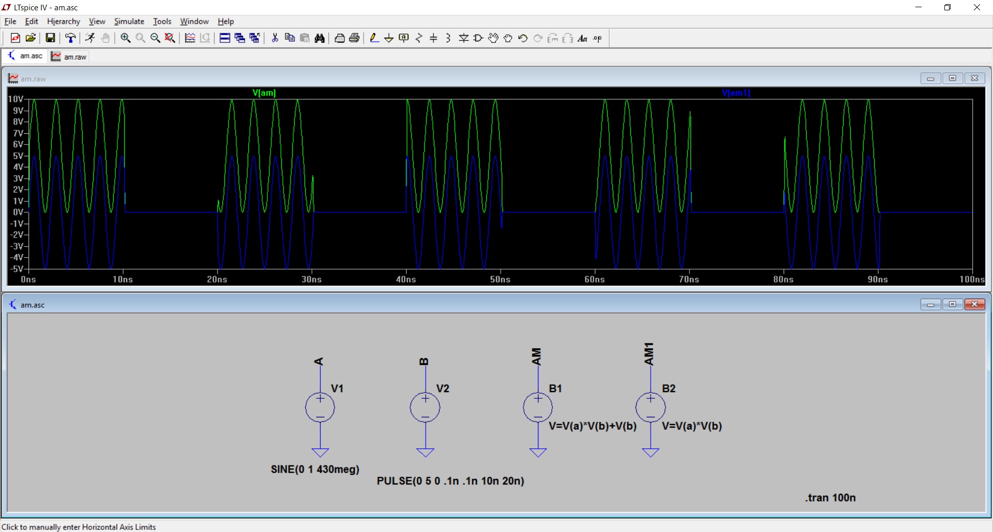Place an Inductor component
The image size is (993, 532).
(448, 38)
